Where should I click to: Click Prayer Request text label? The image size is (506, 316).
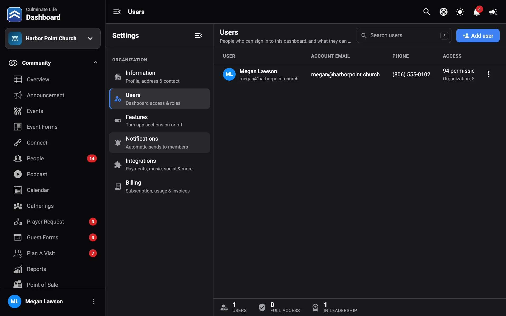[45, 222]
